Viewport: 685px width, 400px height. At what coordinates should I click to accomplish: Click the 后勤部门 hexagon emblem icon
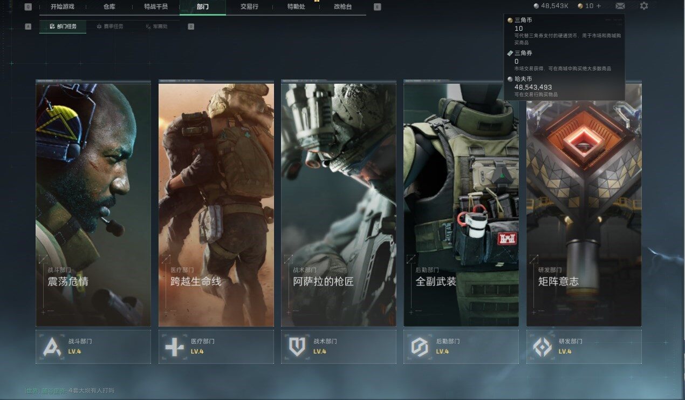pos(419,347)
